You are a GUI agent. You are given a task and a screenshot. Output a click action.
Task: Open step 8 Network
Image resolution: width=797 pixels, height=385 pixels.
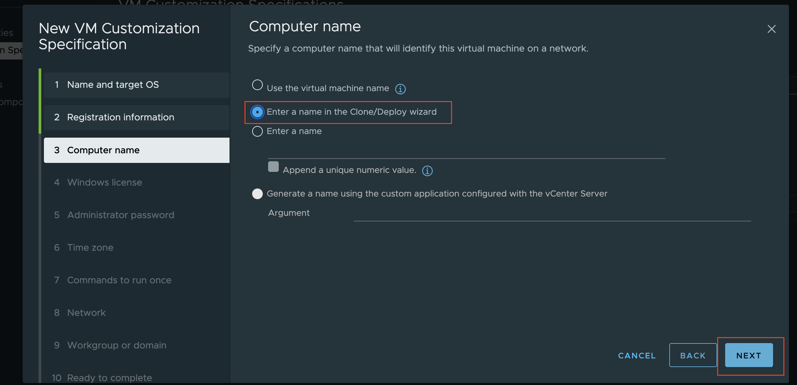[x=86, y=313]
